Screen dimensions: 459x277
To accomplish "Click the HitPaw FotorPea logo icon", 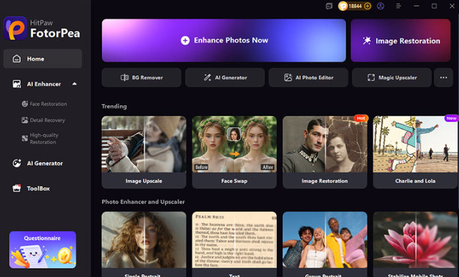I will (x=15, y=28).
